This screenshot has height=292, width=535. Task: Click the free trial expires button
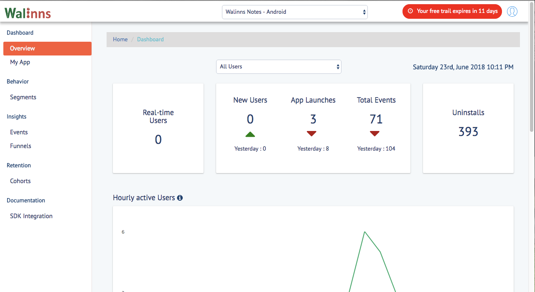click(452, 11)
